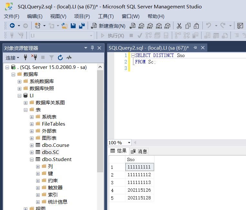Image resolution: width=246 pixels, height=210 pixels.
Task: Pin the SQLQuery2.sql tab
Action: pos(195,48)
